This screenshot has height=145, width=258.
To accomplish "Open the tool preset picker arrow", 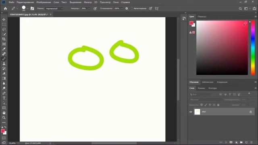I will pyautogui.click(x=17, y=8).
